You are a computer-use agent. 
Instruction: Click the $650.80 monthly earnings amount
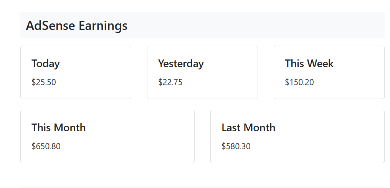coord(46,146)
